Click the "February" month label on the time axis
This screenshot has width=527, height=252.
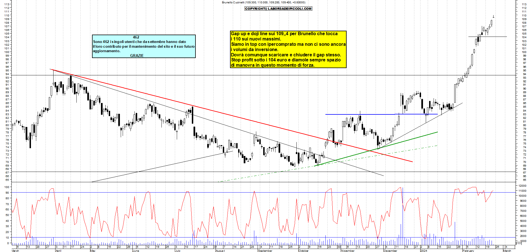click(468, 251)
